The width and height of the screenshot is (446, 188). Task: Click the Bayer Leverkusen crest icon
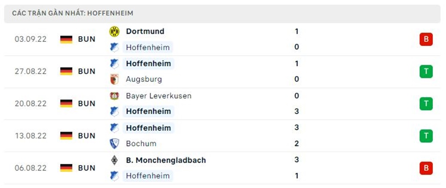pos(115,96)
